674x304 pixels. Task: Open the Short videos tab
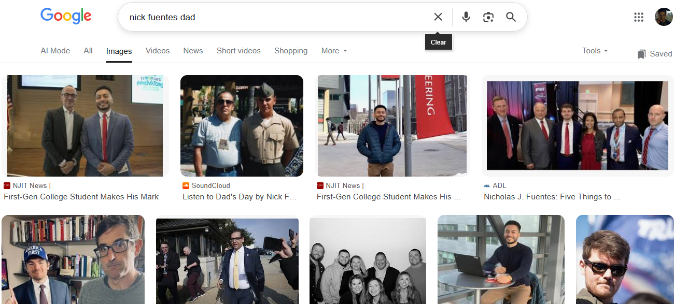pos(238,51)
